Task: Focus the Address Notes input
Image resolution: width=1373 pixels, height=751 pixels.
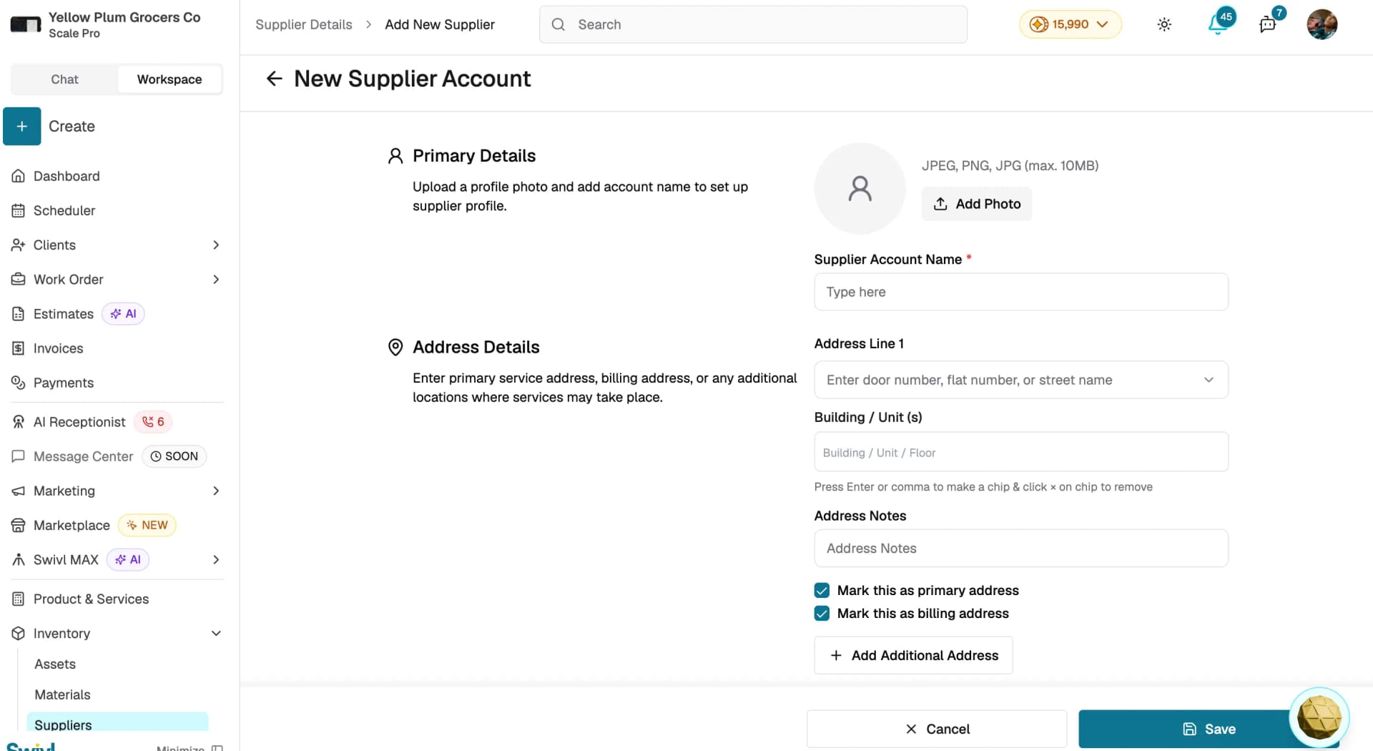Action: click(1021, 549)
